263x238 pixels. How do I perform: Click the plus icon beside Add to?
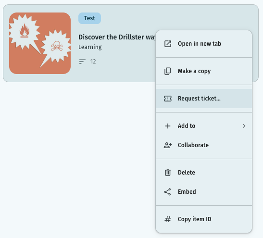[168, 126]
